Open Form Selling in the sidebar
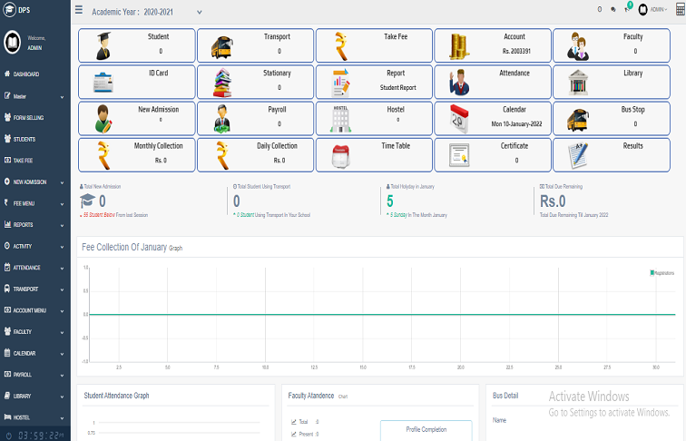The width and height of the screenshot is (686, 441). tap(35, 118)
